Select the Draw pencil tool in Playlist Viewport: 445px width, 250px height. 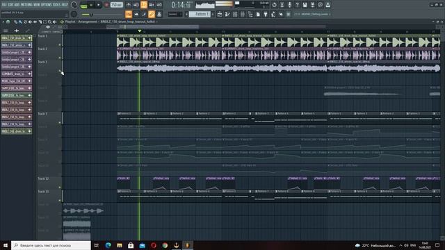(x=15, y=22)
